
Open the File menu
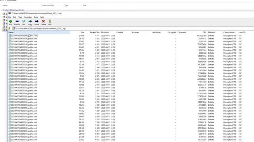pyautogui.click(x=10, y=17)
